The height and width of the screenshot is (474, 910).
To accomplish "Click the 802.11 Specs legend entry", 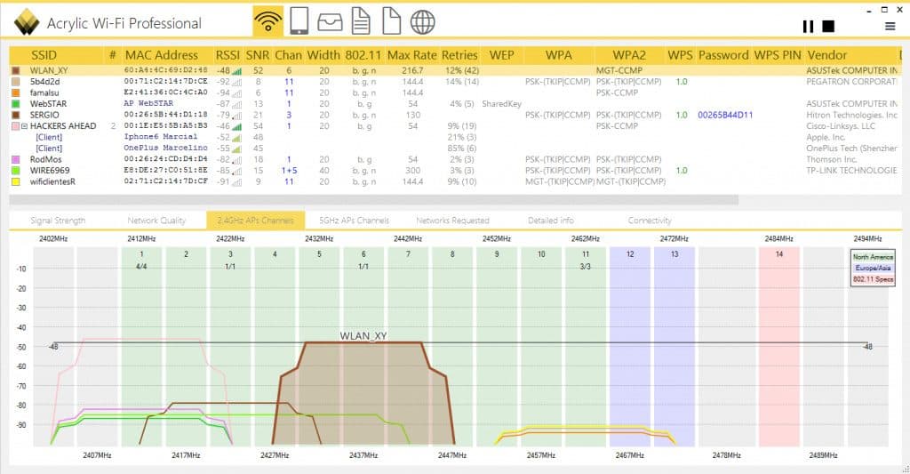I will [x=873, y=279].
